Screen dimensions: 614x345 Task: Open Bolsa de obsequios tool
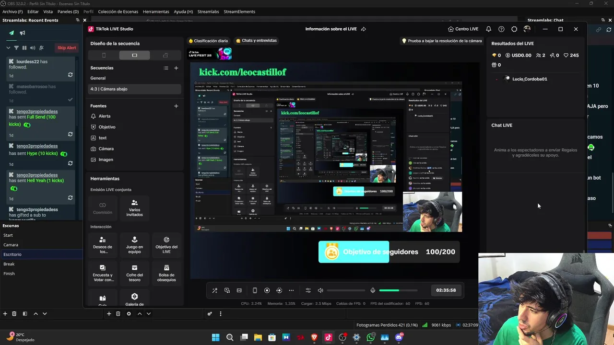166,274
